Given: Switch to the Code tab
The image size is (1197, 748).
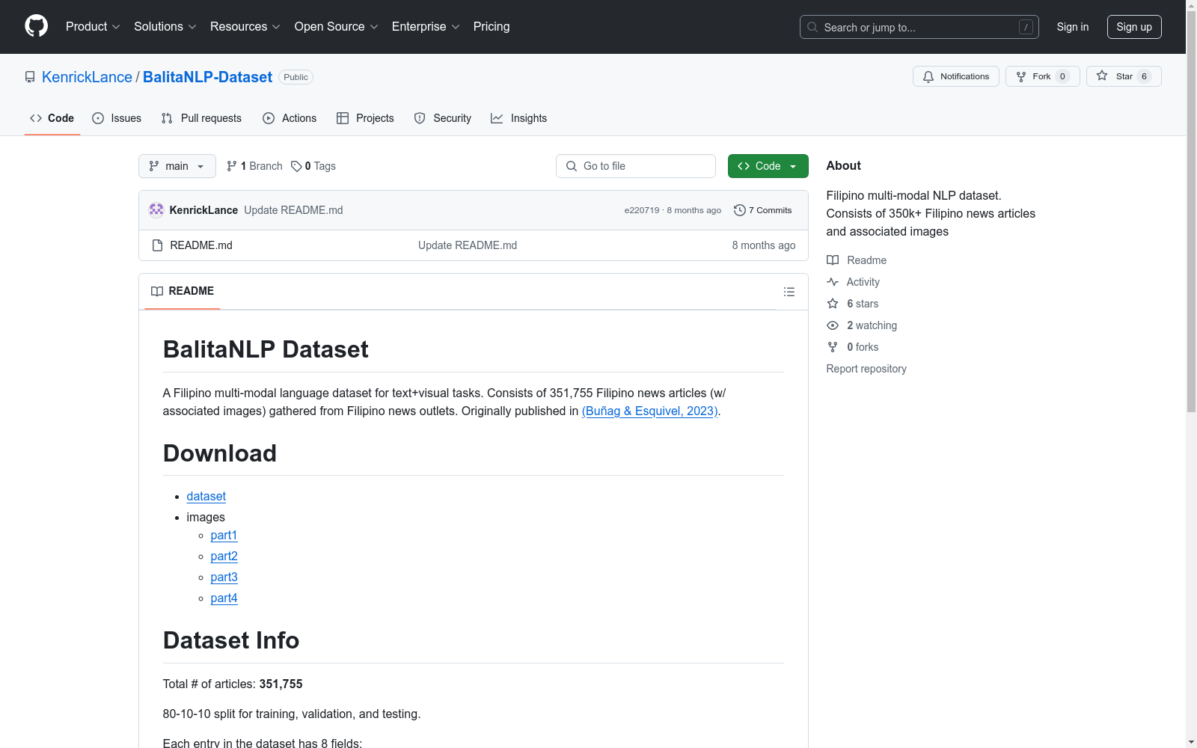Looking at the screenshot, I should click(52, 118).
